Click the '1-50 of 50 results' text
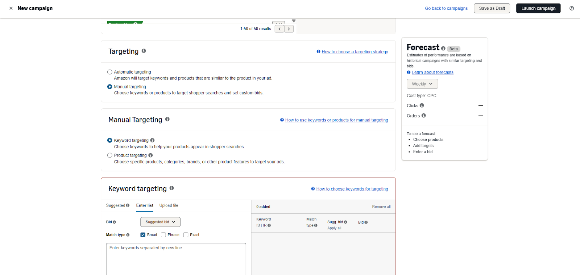Viewport: 580px width, 275px height. [x=256, y=29]
